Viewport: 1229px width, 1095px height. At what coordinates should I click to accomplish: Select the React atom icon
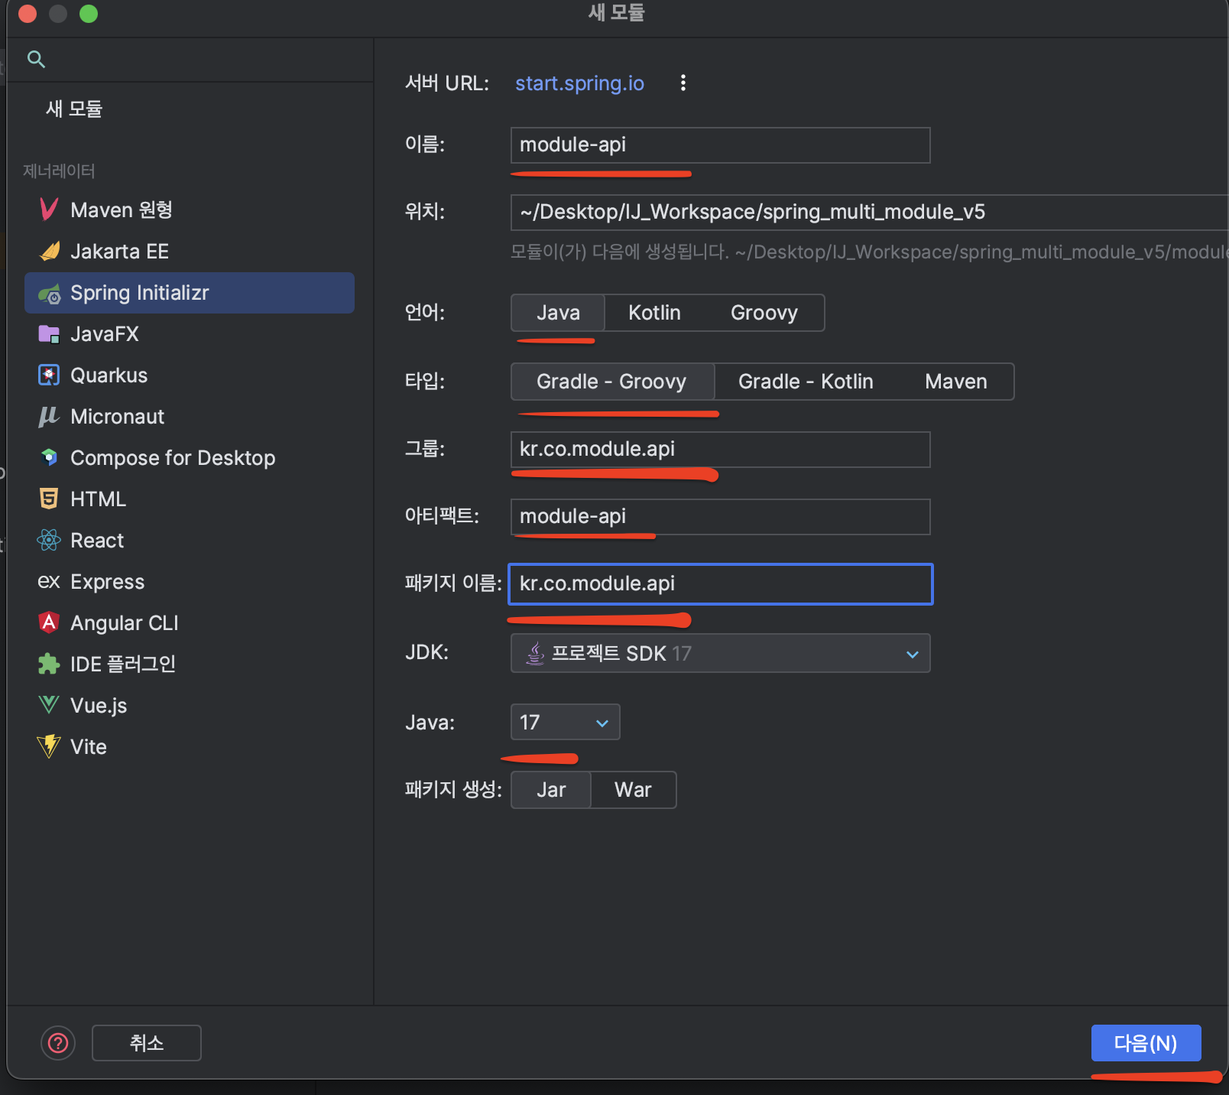[49, 541]
